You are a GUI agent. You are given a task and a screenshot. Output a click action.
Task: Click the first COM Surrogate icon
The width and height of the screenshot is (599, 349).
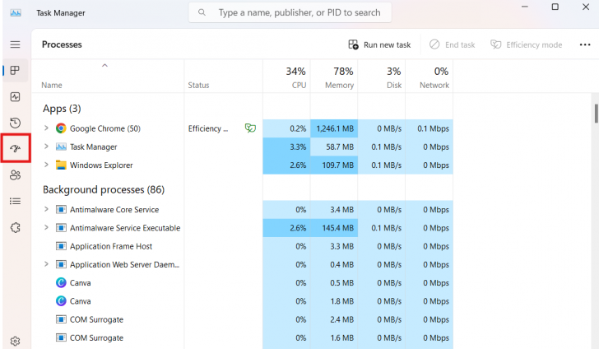click(61, 319)
